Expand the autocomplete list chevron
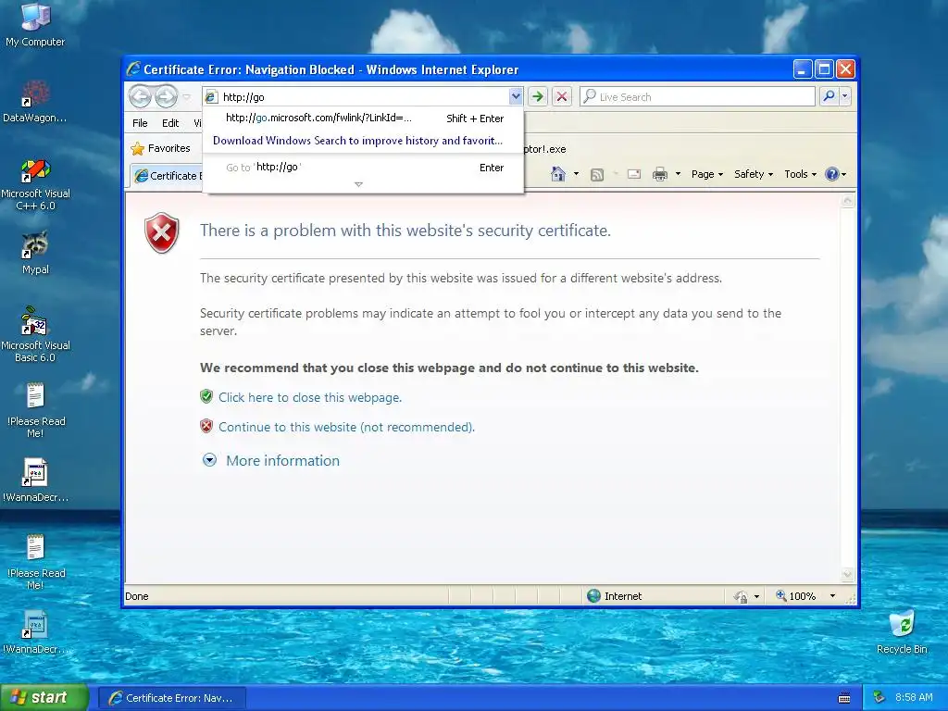Screen dimensions: 948x711 (358, 184)
